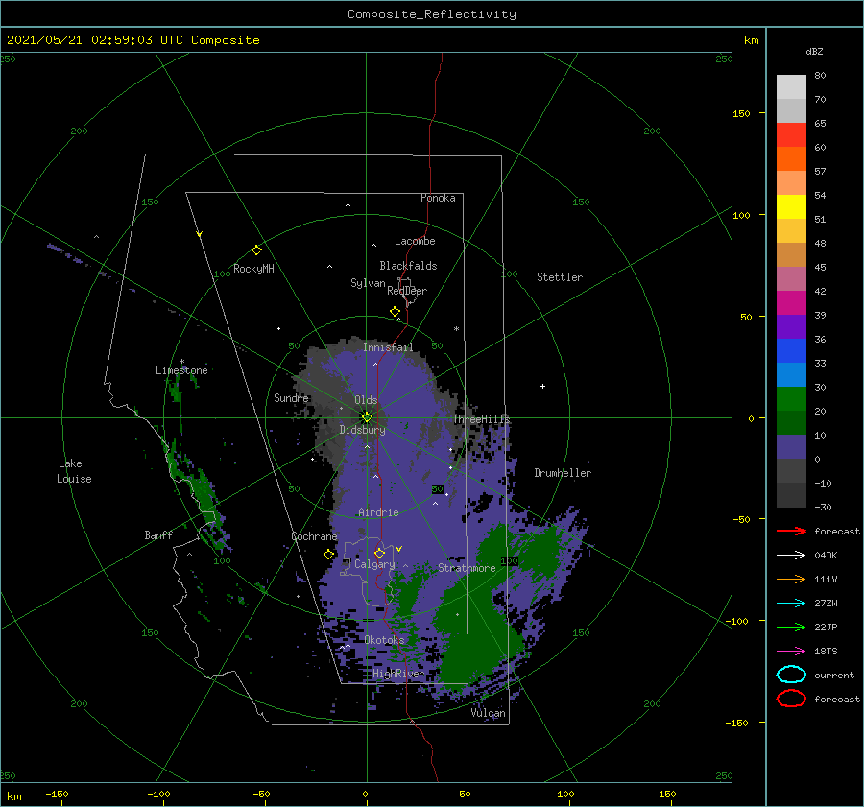The height and width of the screenshot is (807, 864).
Task: Select the slate-blue swatch between 10 and 0
Action: click(791, 446)
